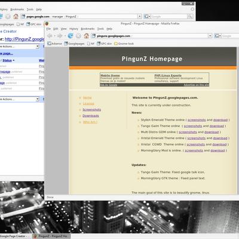The image size is (239, 239).
Task: Open Bookmarks menu in back Firefox window
Action: point(17,10)
